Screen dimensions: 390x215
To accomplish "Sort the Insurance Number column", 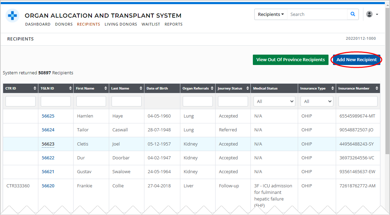I will tap(377, 88).
